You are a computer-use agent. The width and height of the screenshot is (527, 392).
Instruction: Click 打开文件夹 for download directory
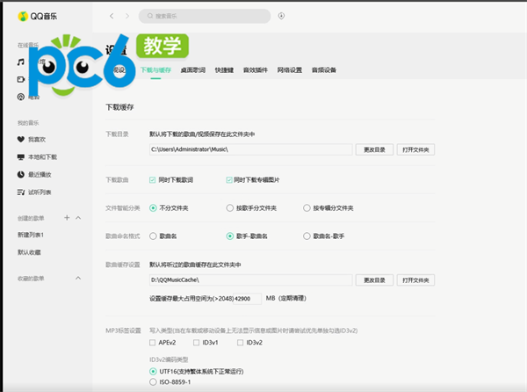415,149
